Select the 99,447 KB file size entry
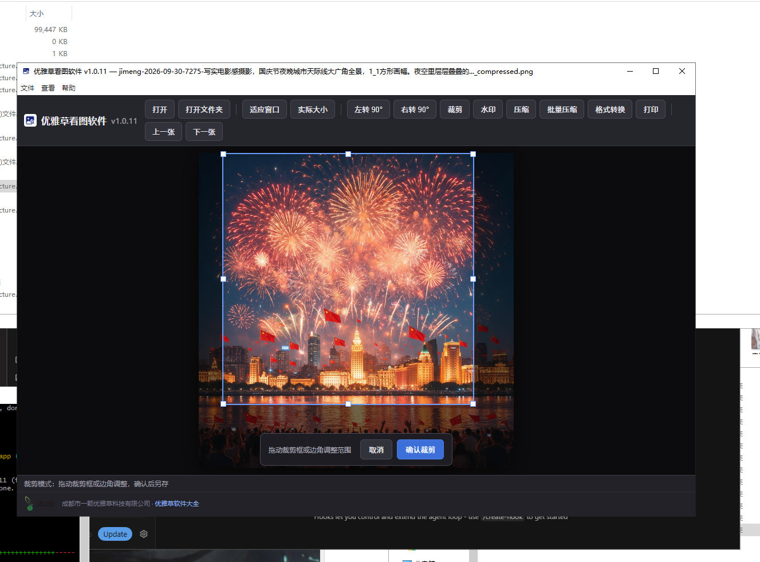 51,30
